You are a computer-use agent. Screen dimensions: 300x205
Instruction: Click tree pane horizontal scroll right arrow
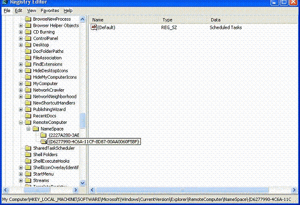click(x=76, y=190)
